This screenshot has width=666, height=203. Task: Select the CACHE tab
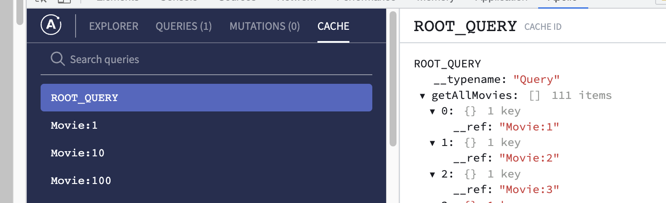pyautogui.click(x=333, y=26)
